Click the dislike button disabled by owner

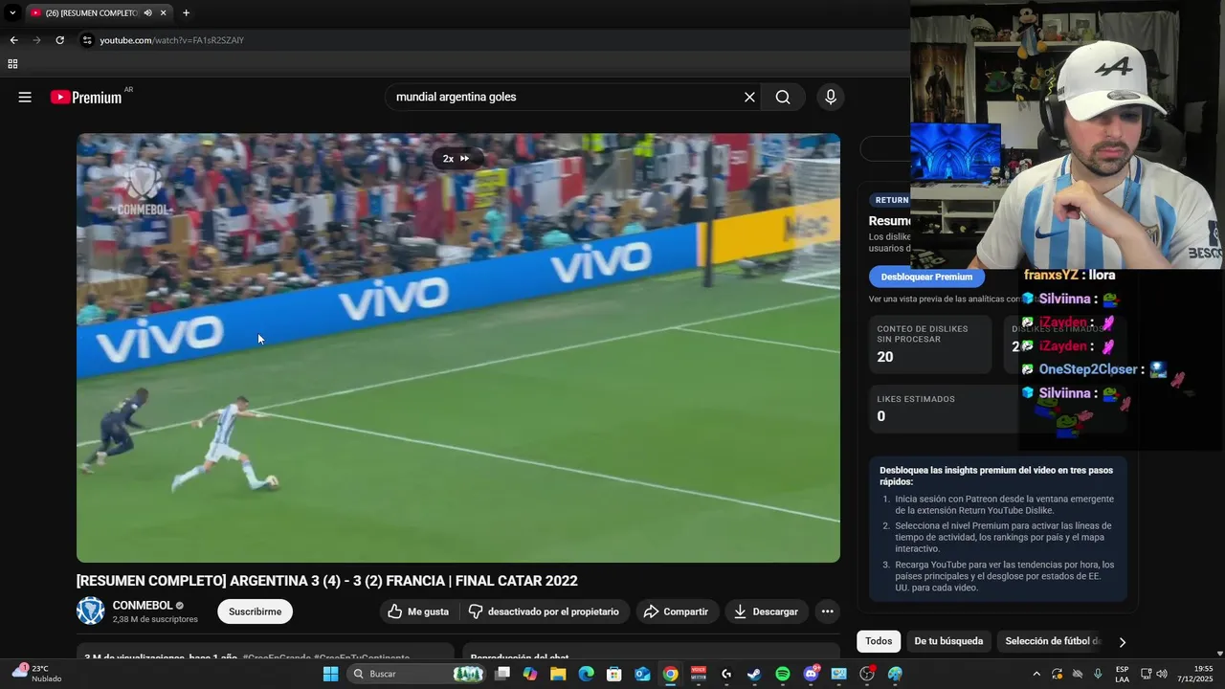tap(544, 611)
